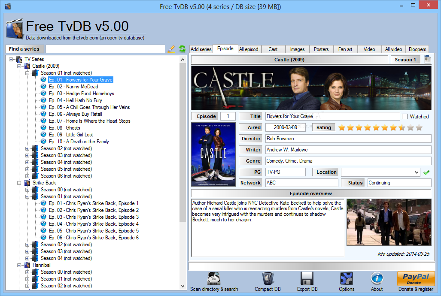Viewport: 441px width, 296px height.
Task: Click the Castle (2009) header bar
Action: pyautogui.click(x=289, y=60)
